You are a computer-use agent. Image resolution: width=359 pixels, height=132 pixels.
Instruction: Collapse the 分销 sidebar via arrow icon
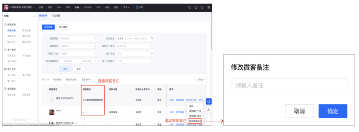point(34,16)
